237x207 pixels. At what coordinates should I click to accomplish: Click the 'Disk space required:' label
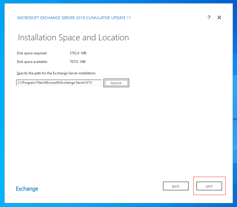click(x=32, y=53)
